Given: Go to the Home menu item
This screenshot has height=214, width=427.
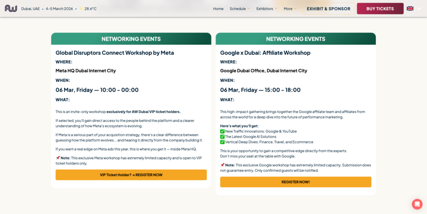Looking at the screenshot, I should (x=218, y=9).
